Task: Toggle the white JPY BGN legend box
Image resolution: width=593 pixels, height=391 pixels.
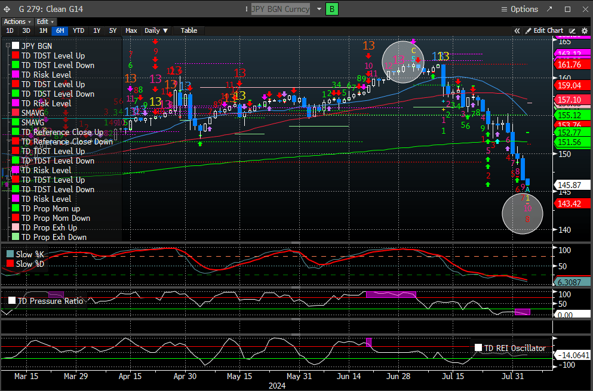Action: [16, 46]
